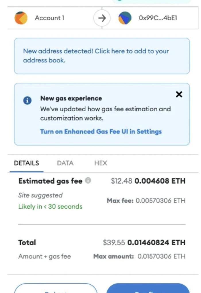
Task: Click the Max amount 0.01570306 ETH value
Action: (x=161, y=256)
